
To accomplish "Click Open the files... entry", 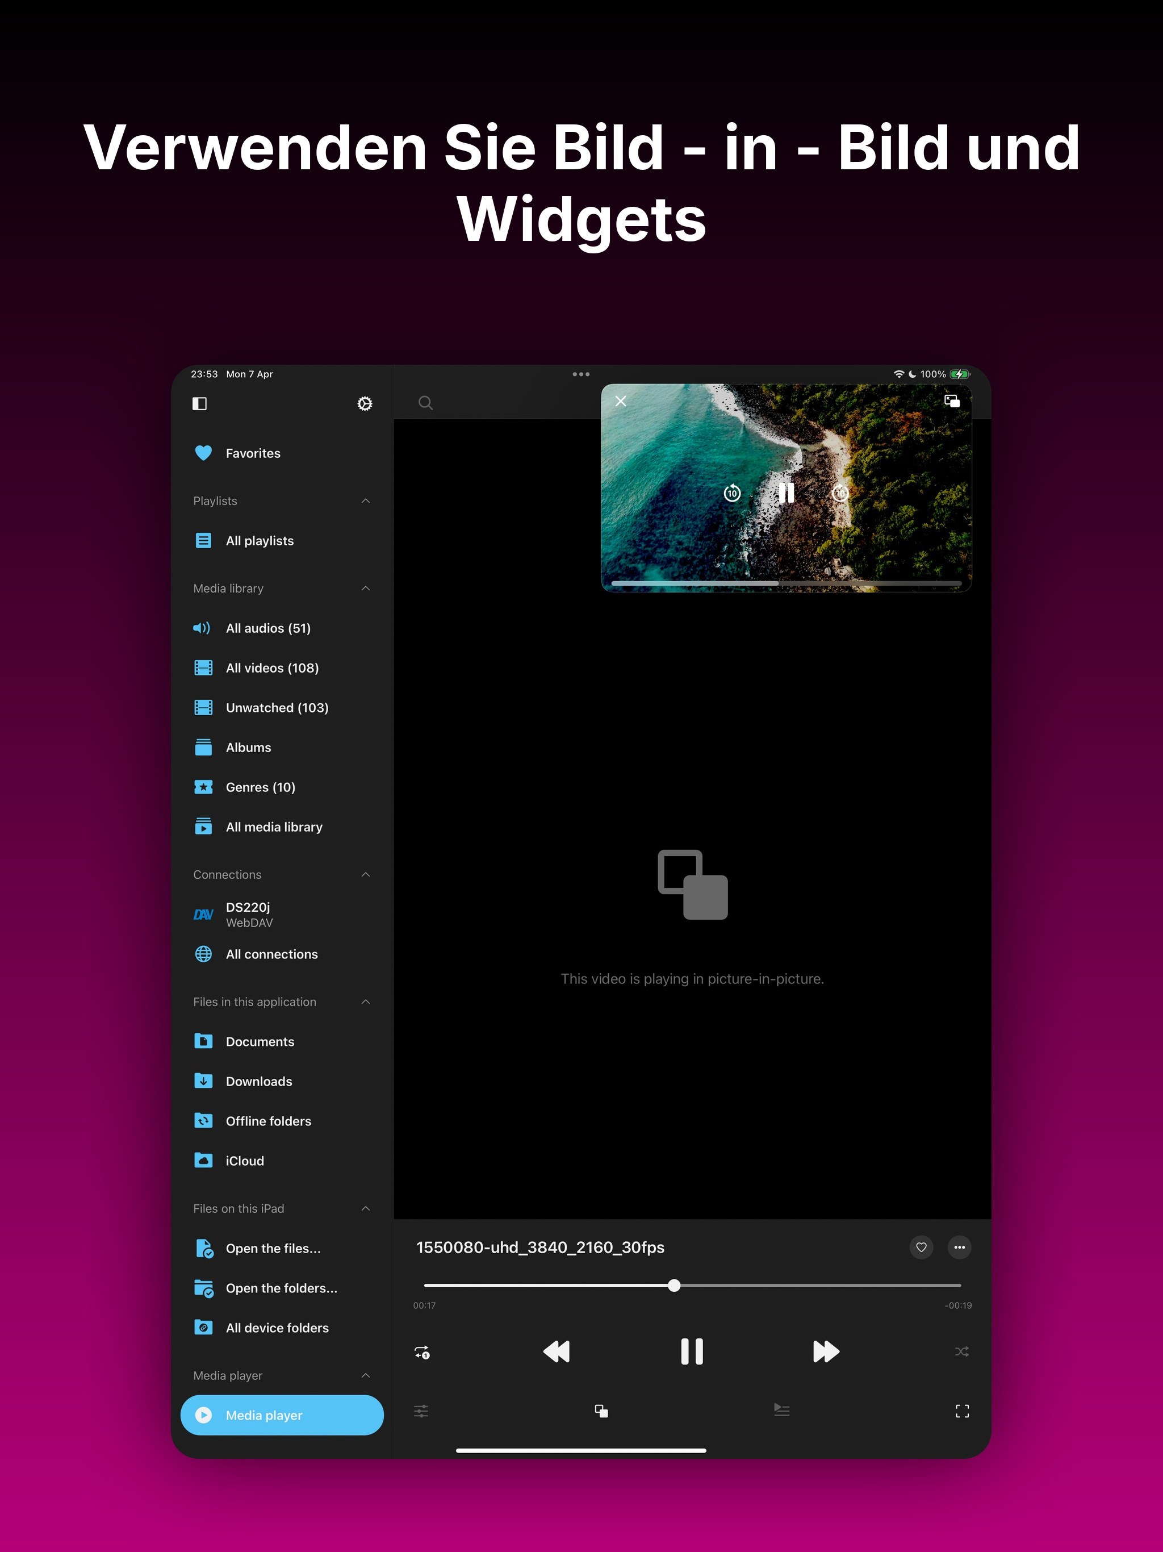I will [x=273, y=1248].
